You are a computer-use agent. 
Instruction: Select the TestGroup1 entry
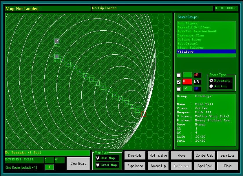[x=206, y=43]
